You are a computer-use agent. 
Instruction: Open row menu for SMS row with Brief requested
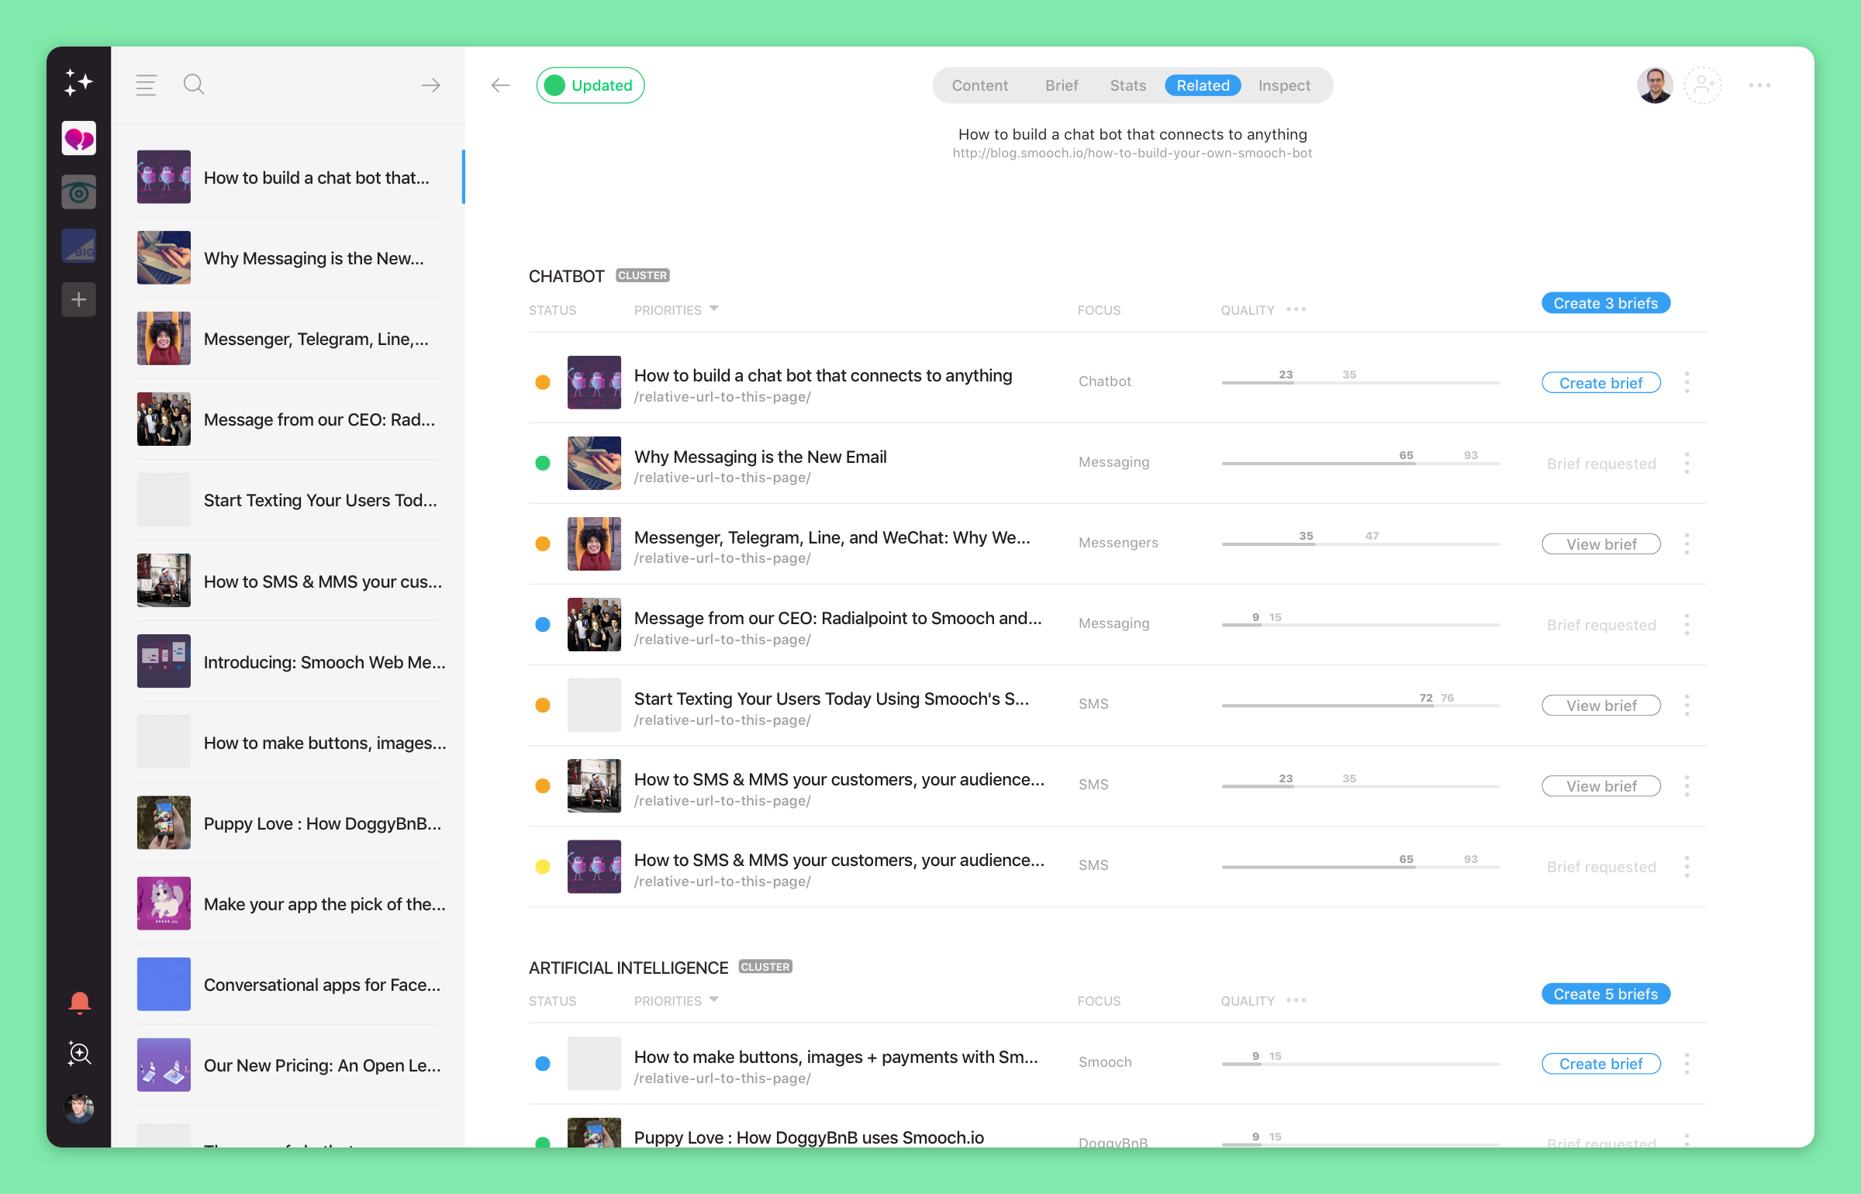coord(1687,867)
